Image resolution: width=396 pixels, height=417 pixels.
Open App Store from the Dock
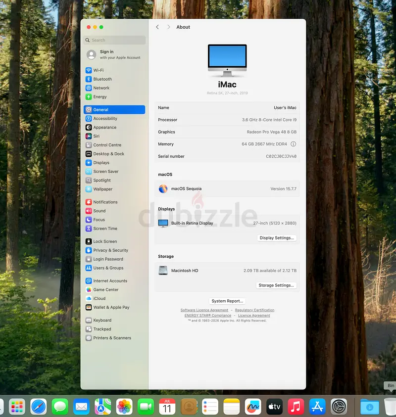pos(317,406)
